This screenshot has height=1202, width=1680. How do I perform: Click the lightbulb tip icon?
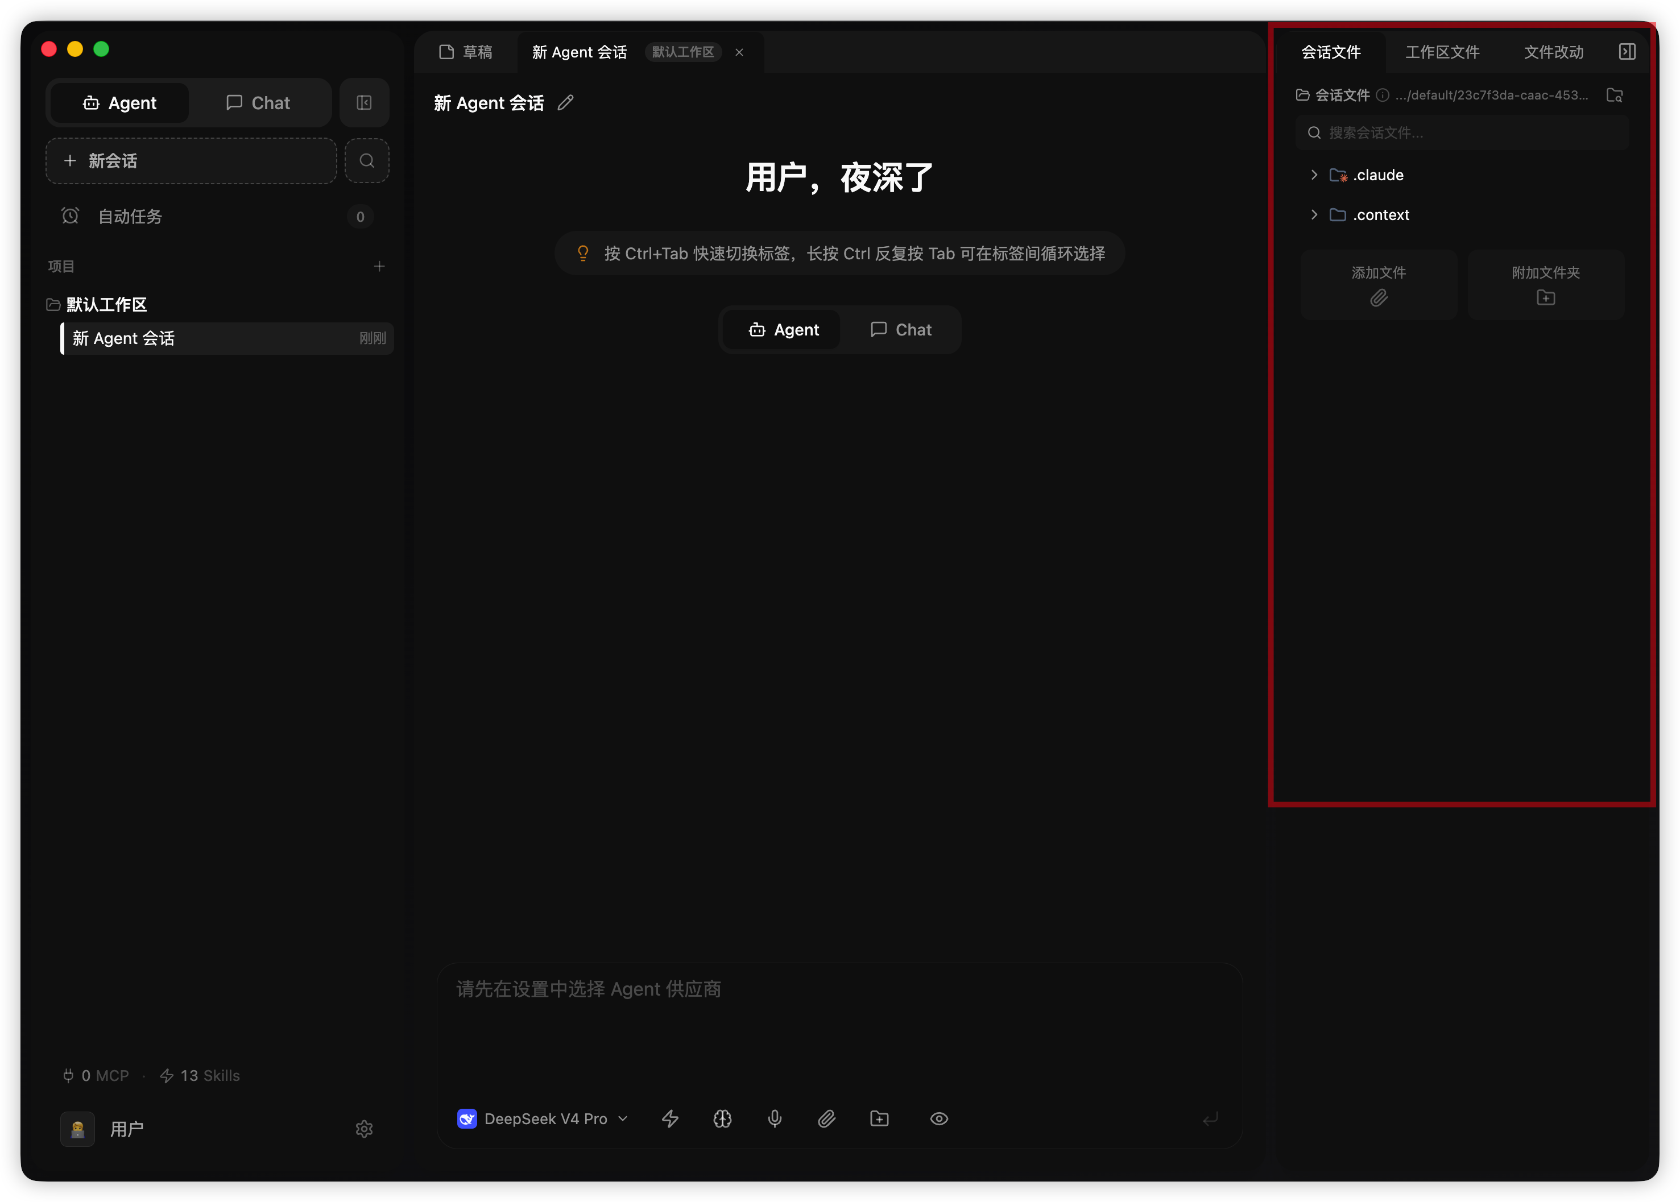click(x=583, y=253)
